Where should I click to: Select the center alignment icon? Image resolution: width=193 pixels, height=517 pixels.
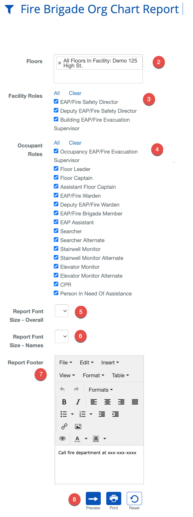point(107,402)
